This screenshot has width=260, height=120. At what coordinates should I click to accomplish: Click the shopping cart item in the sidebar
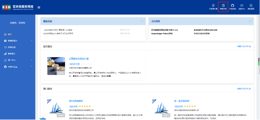(10, 47)
